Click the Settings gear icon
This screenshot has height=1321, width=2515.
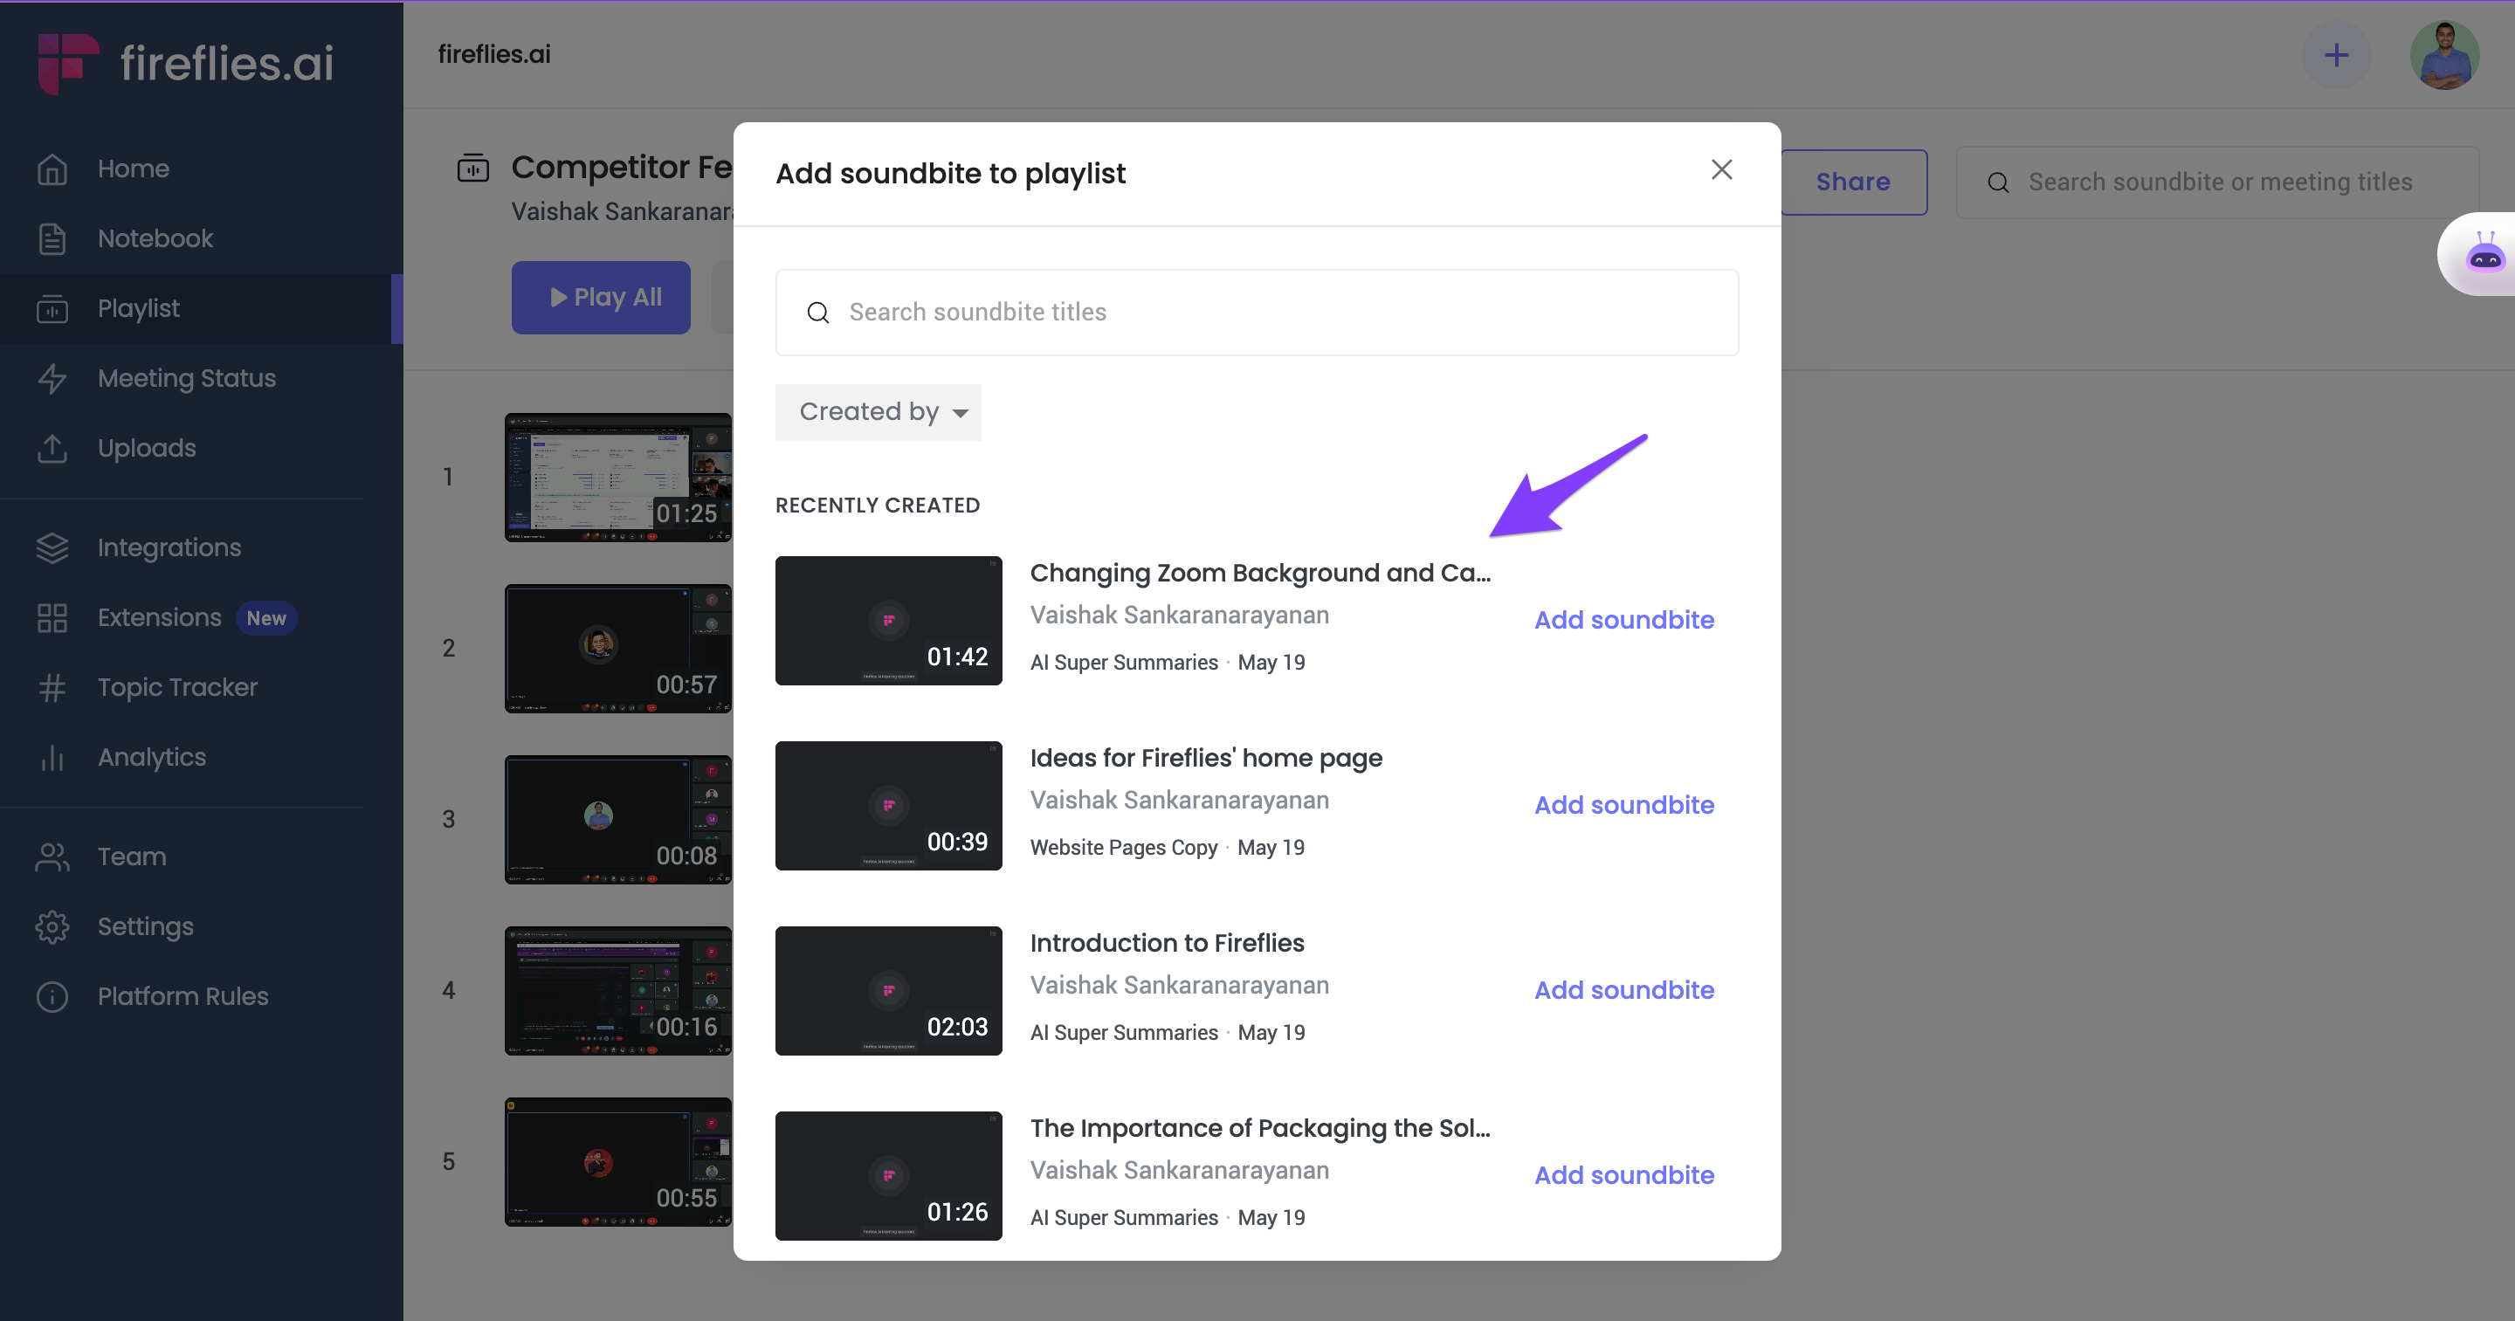52,926
